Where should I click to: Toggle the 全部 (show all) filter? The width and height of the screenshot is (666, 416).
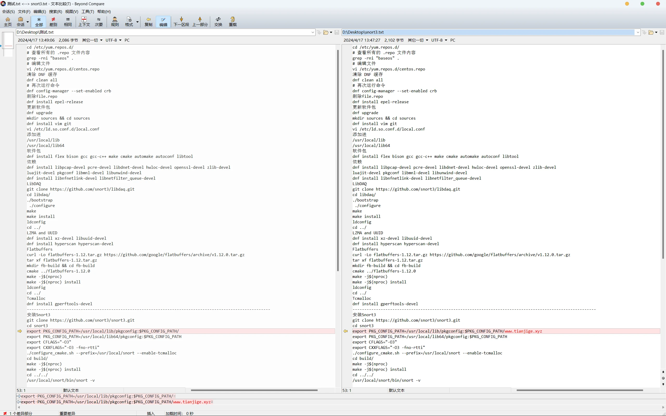point(39,22)
